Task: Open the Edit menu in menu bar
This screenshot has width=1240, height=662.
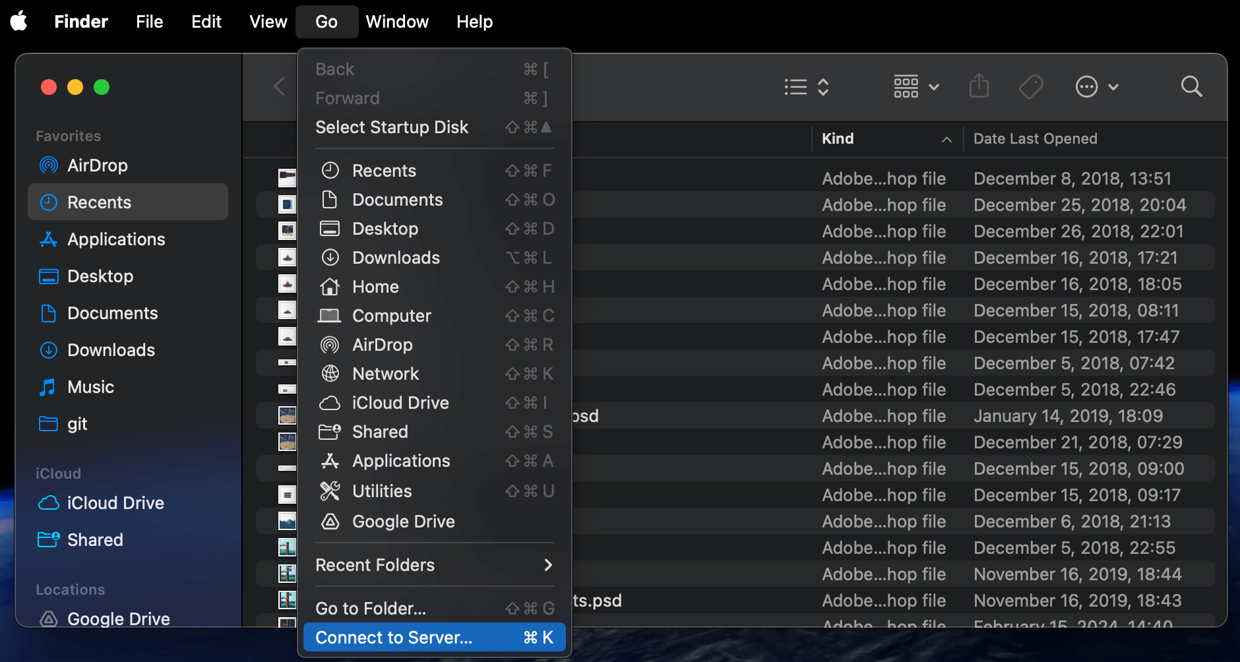Action: coord(206,21)
